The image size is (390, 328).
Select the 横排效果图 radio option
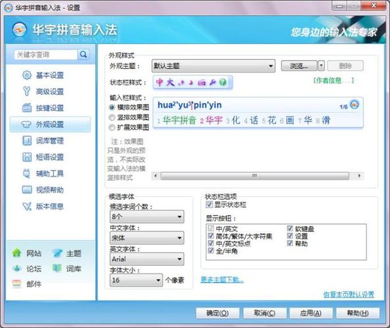pyautogui.click(x=112, y=107)
